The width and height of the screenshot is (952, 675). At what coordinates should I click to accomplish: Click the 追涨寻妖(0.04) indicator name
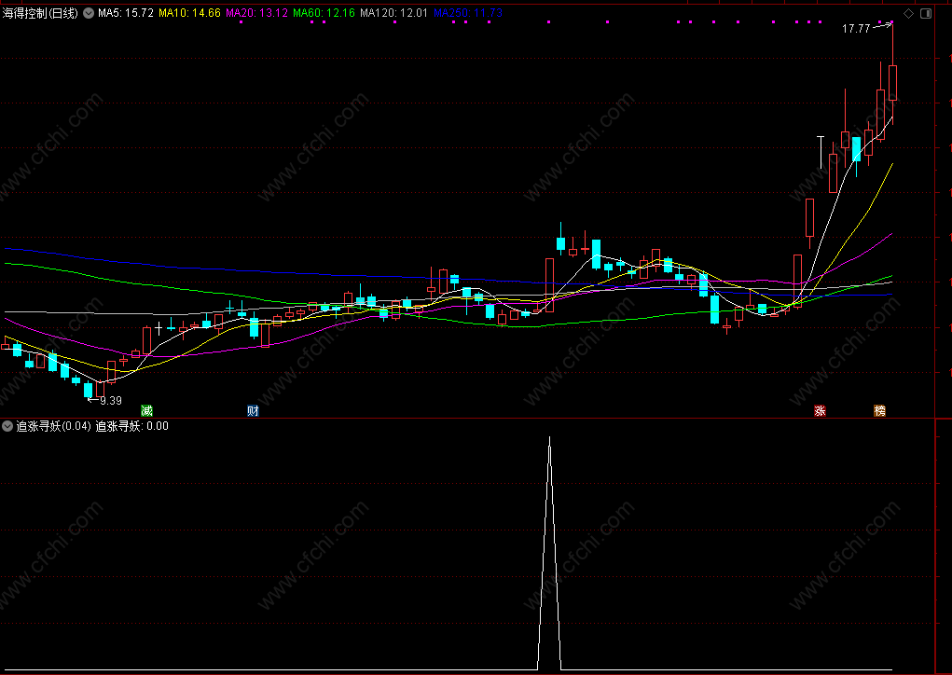click(53, 426)
